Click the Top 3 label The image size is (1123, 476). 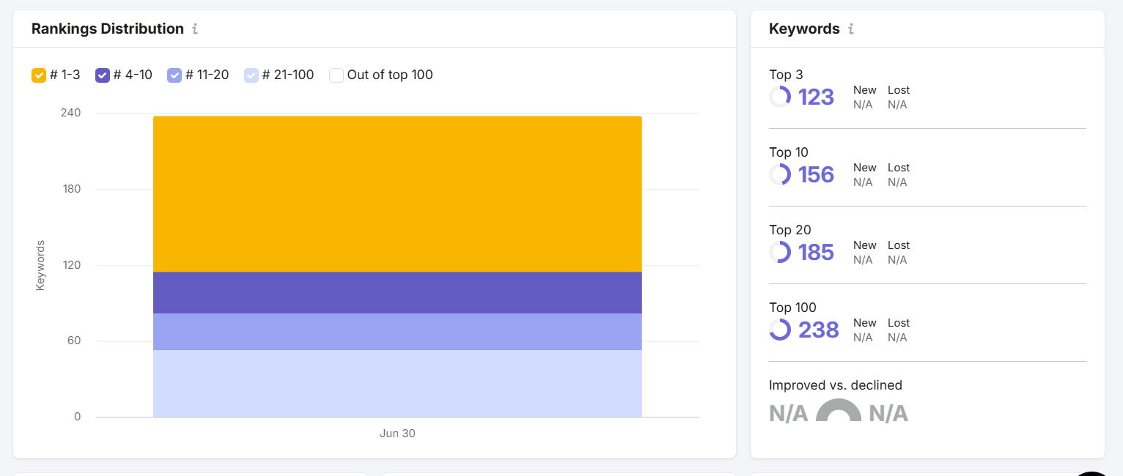click(786, 75)
